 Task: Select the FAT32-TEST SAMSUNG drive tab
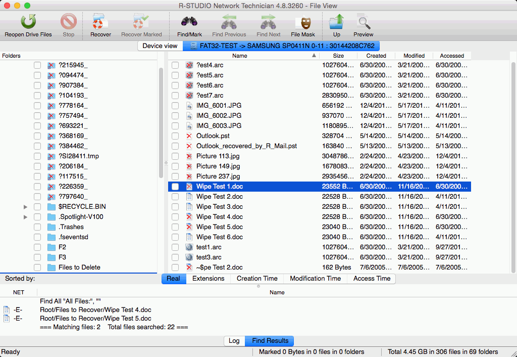[x=281, y=46]
